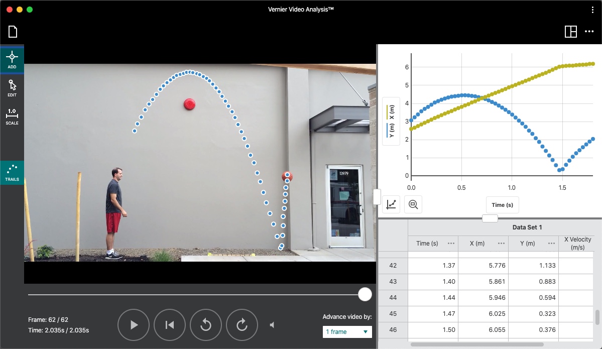Jump to the video start
602x349 pixels.
point(170,325)
